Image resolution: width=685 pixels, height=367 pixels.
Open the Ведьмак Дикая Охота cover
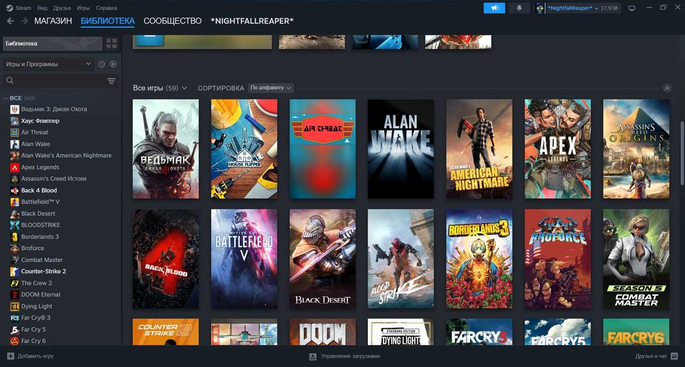coord(166,149)
